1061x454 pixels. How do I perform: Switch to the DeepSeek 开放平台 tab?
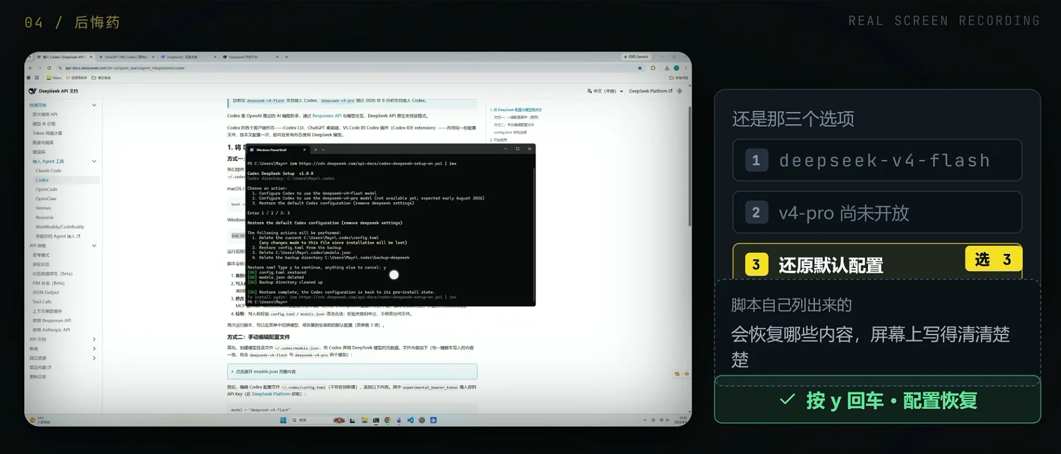(250, 57)
